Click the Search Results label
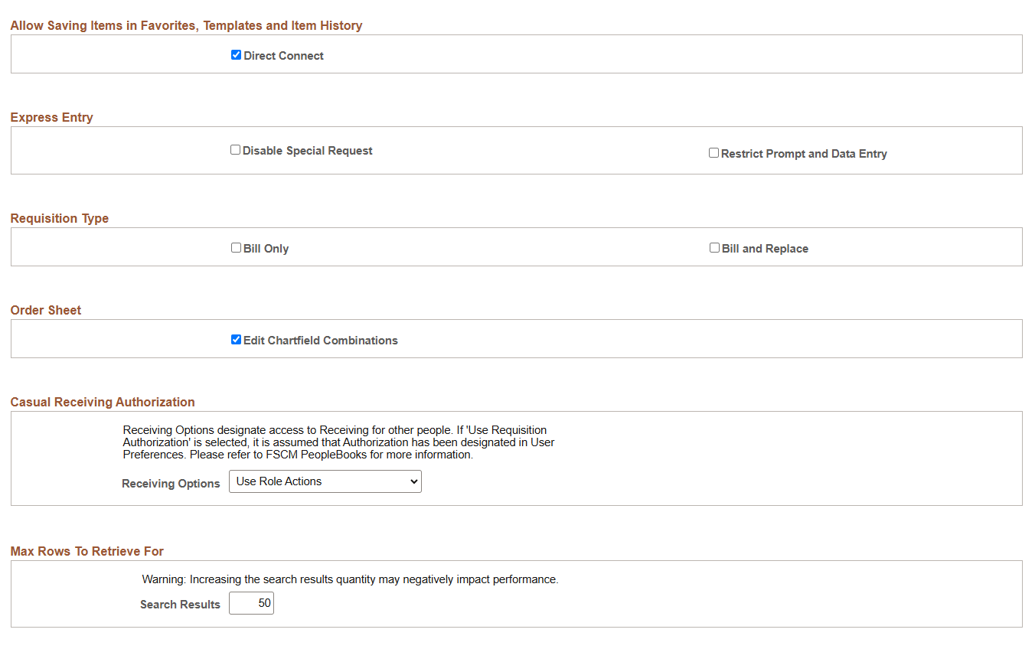 [x=180, y=605]
